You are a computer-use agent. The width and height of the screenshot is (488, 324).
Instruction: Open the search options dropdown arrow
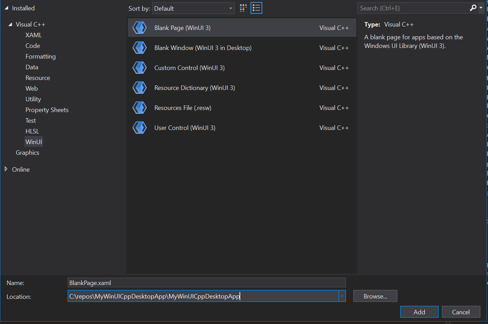pyautogui.click(x=481, y=8)
